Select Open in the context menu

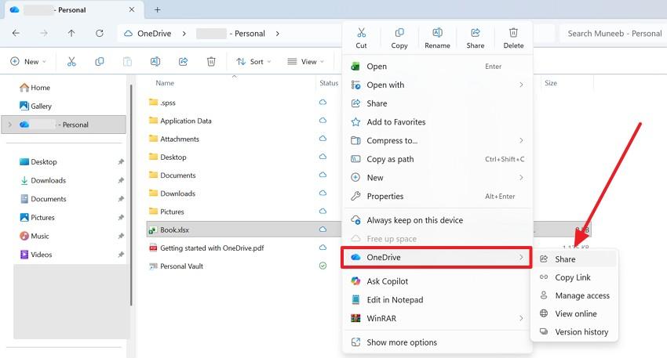(437, 67)
